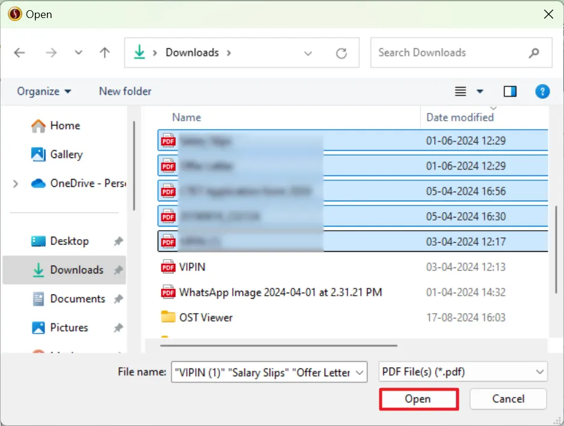Screen dimensions: 564x426
Task: Click the search magnifier icon
Action: click(533, 53)
